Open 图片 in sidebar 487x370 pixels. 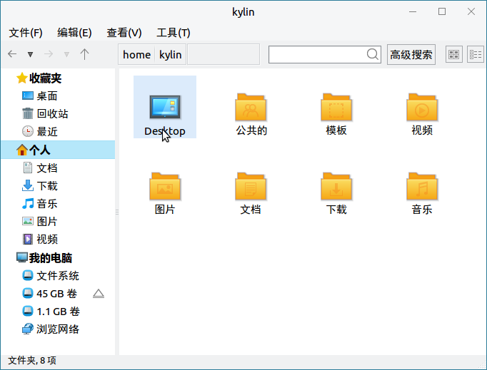(39, 222)
